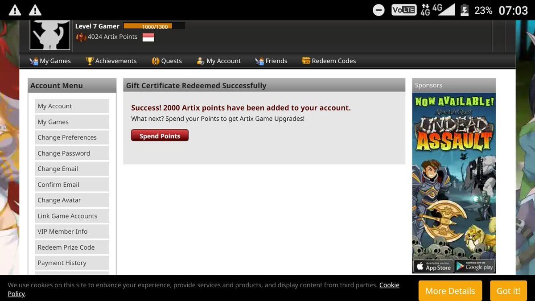Tap the 07:03 clock in status bar
The image size is (535, 301).
(513, 10)
